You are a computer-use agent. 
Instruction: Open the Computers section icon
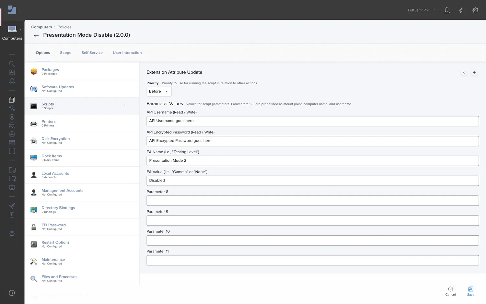(x=12, y=29)
